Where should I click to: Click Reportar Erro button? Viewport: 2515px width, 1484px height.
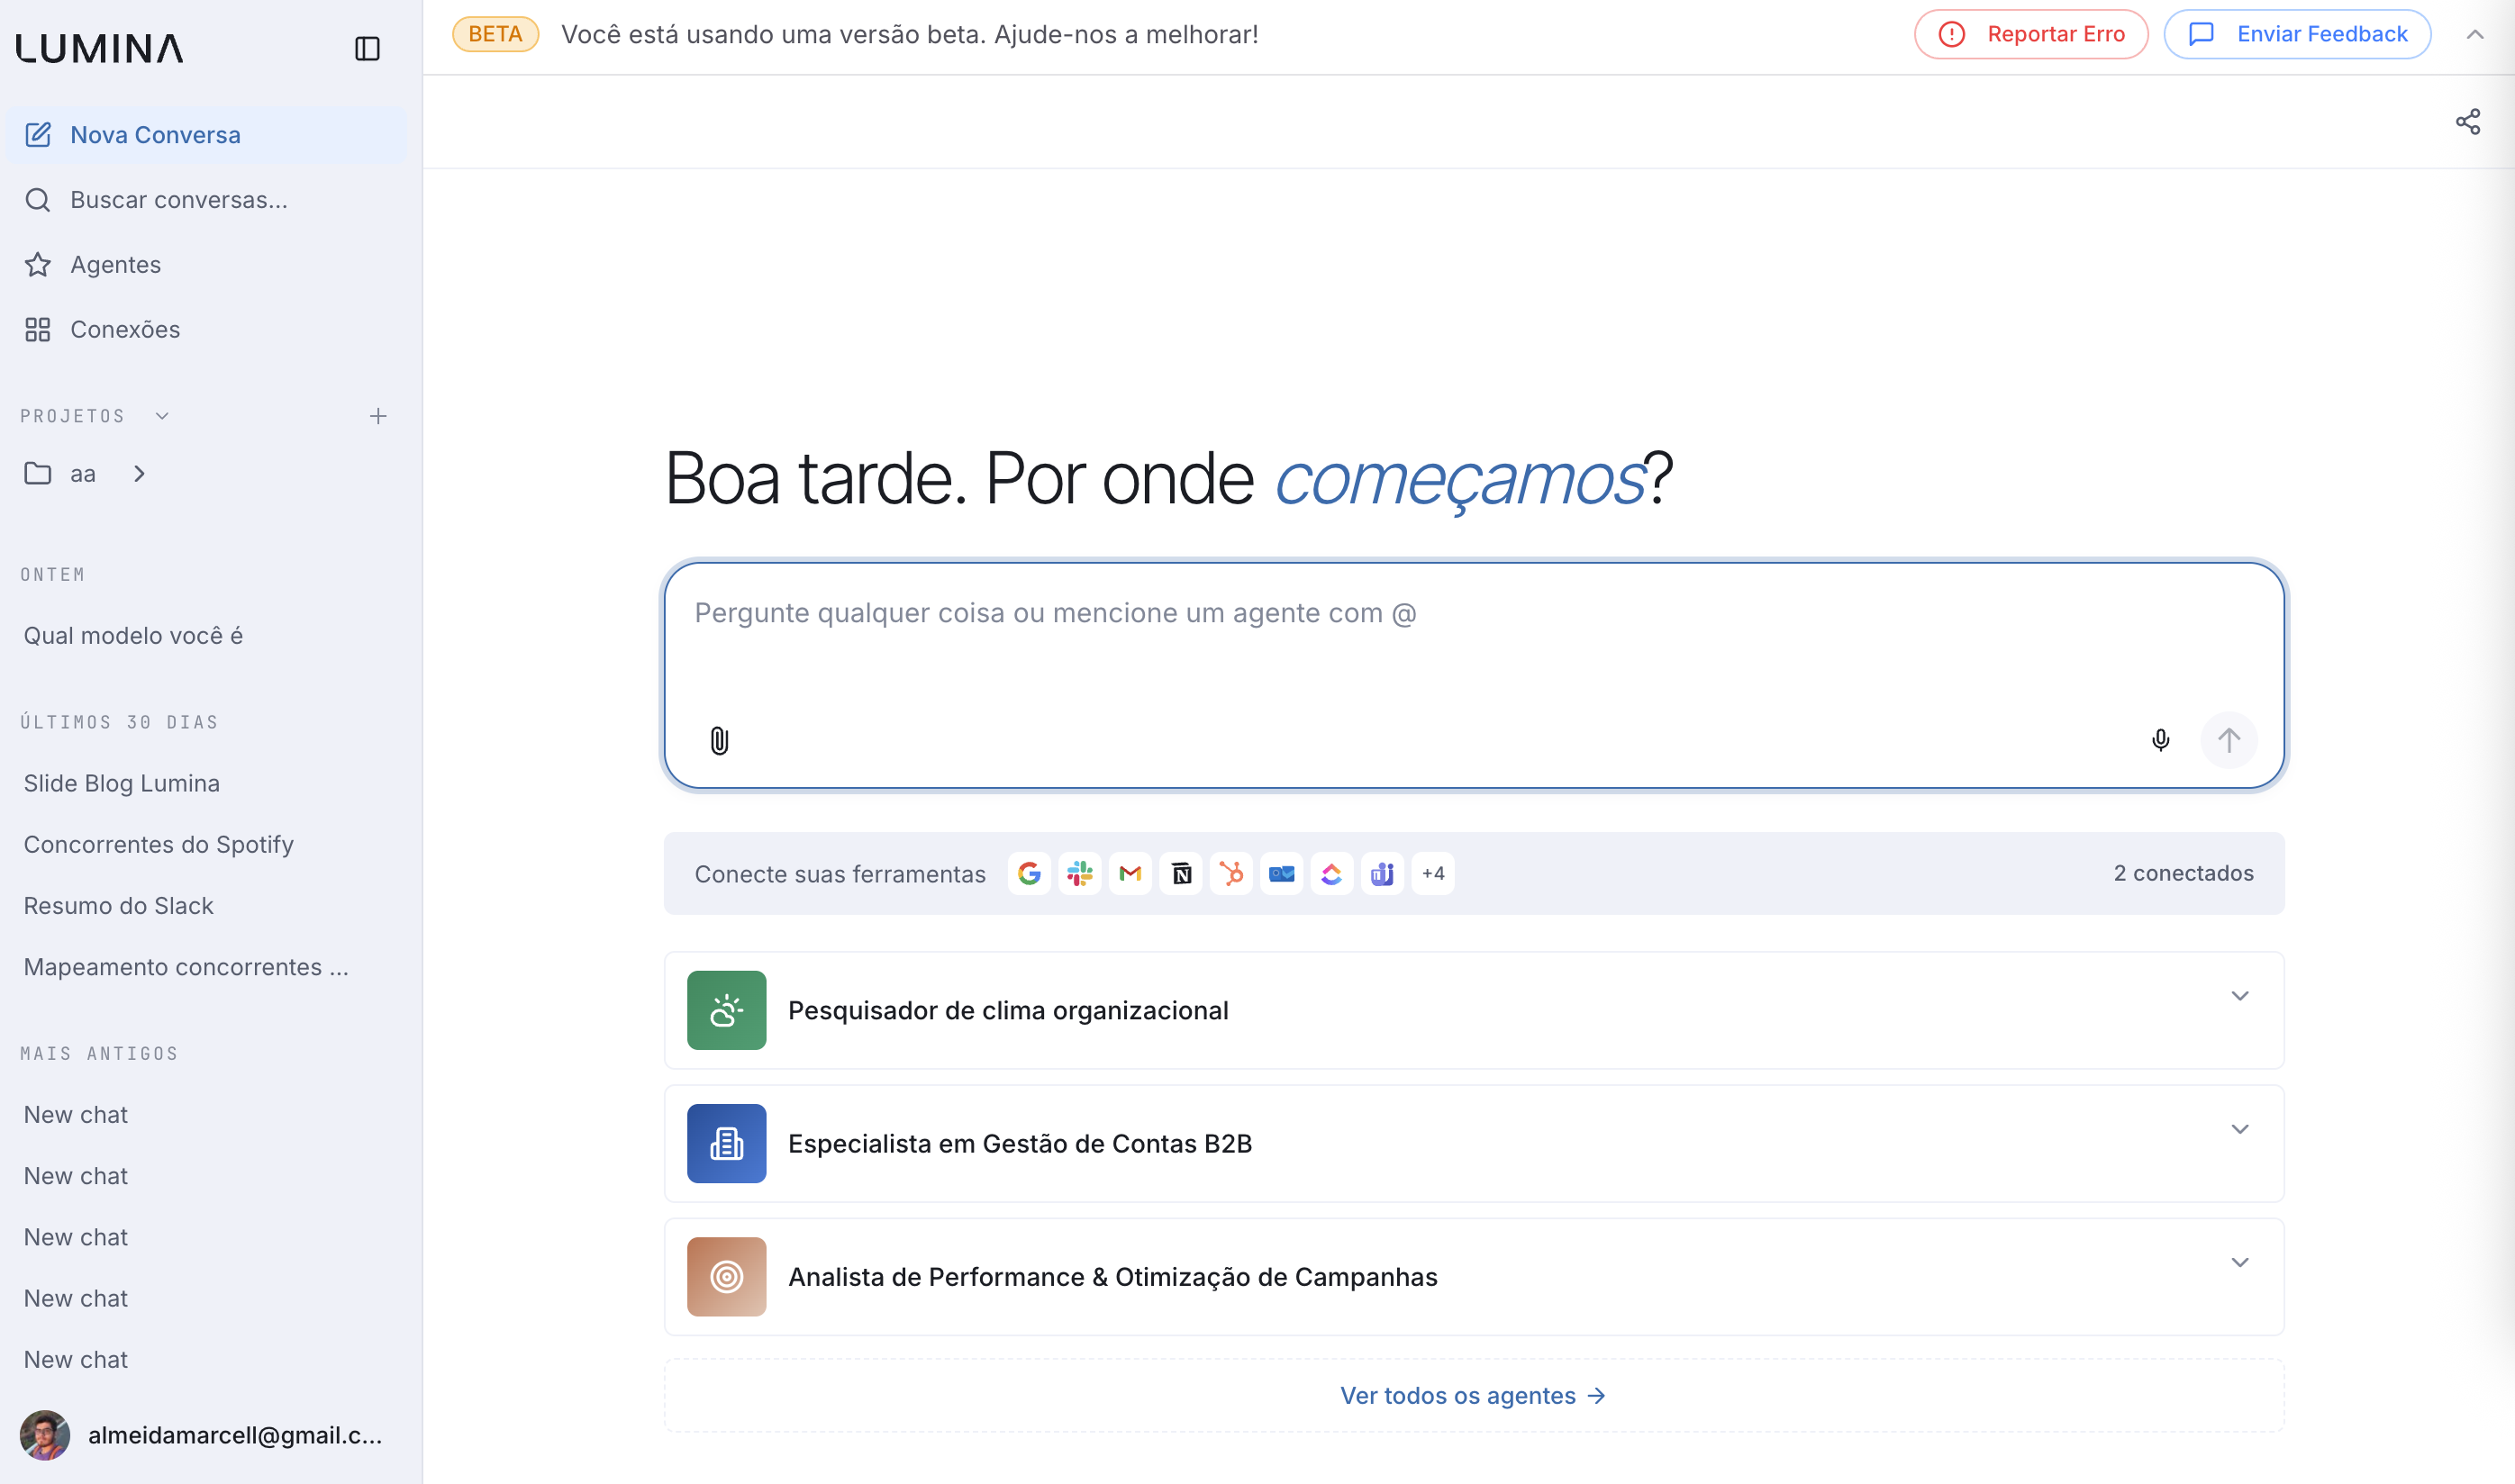2030,34
